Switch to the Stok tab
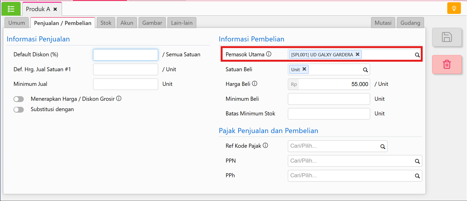Viewport: 467px width, 201px height. 106,23
